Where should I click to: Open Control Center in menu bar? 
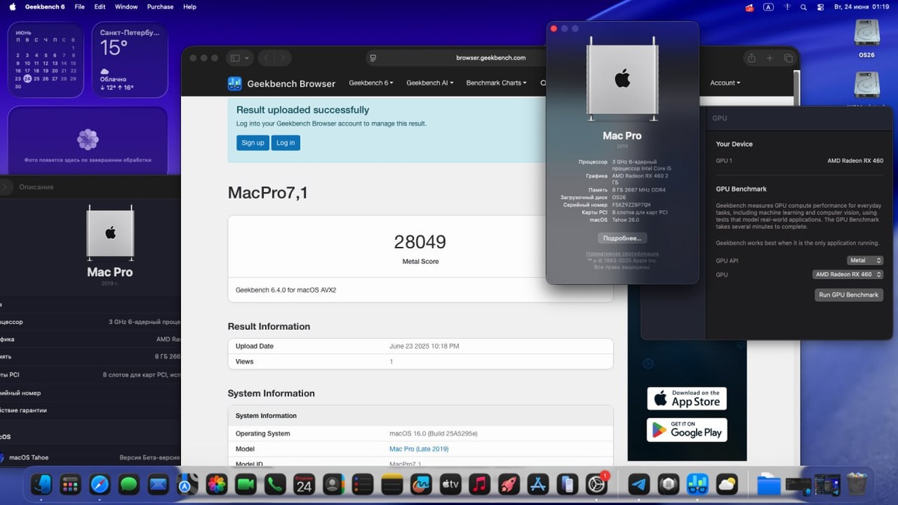[x=821, y=7]
